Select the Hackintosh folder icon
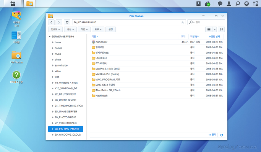The width and height of the screenshot is (261, 152). (x=93, y=96)
